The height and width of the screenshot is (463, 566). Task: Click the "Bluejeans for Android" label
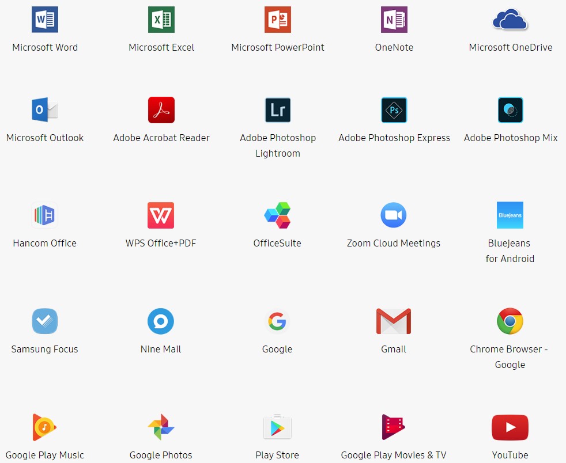510,251
